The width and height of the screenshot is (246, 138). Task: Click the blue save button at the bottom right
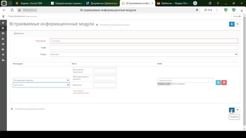(x=231, y=110)
